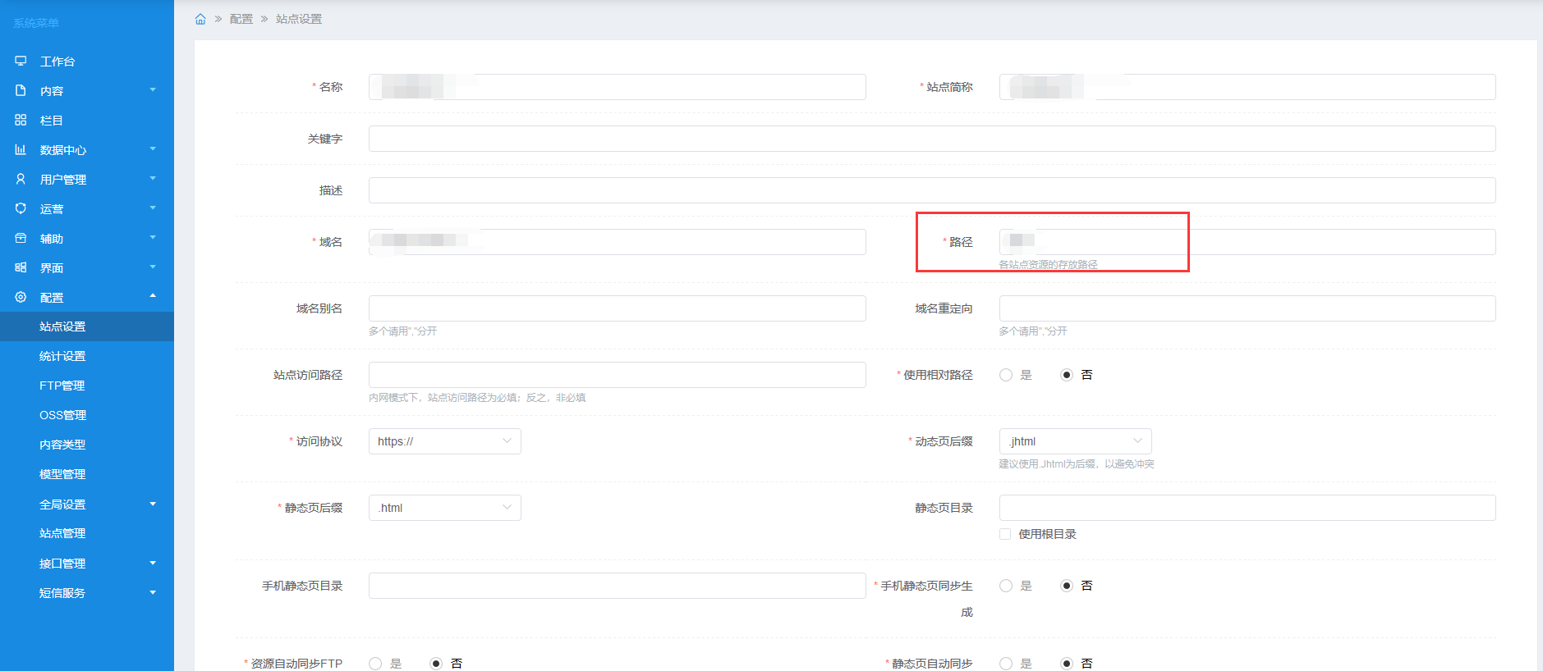Click the home icon in breadcrumb
Screen dimensions: 1543x671
[x=200, y=19]
